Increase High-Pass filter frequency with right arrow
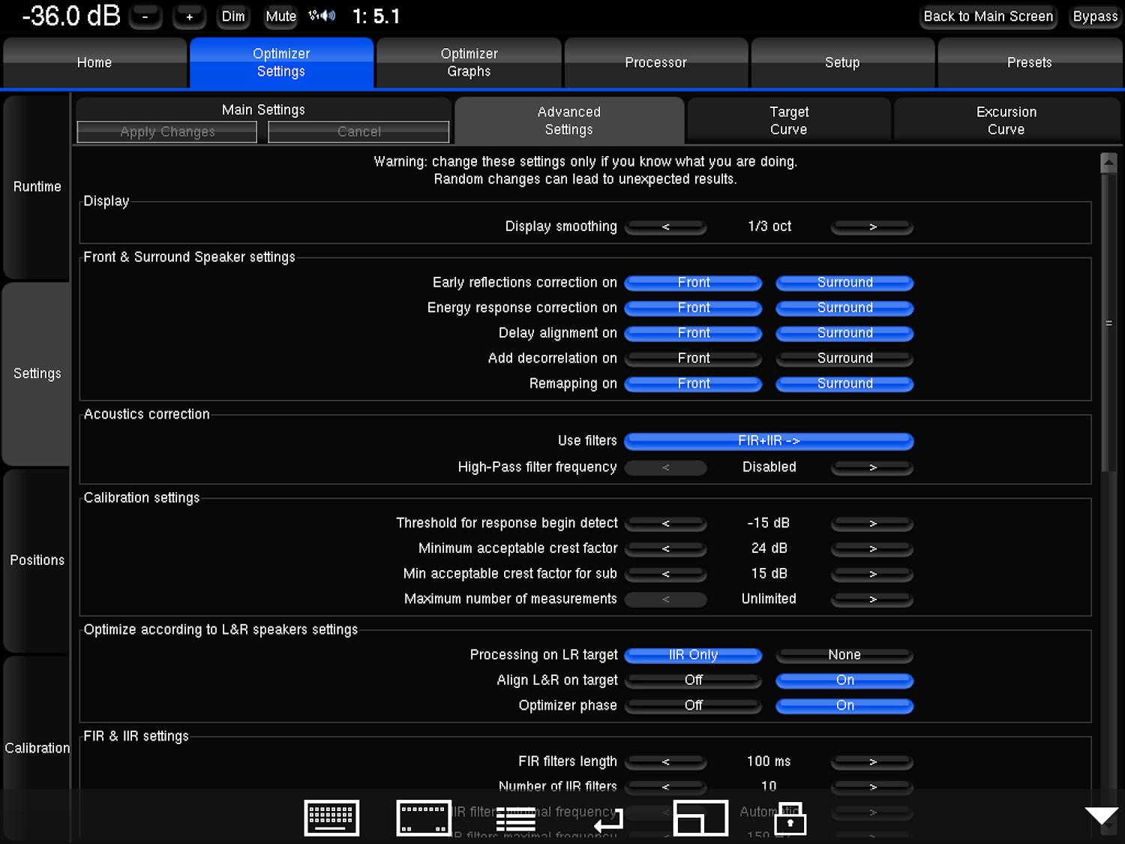Viewport: 1125px width, 844px height. click(872, 467)
